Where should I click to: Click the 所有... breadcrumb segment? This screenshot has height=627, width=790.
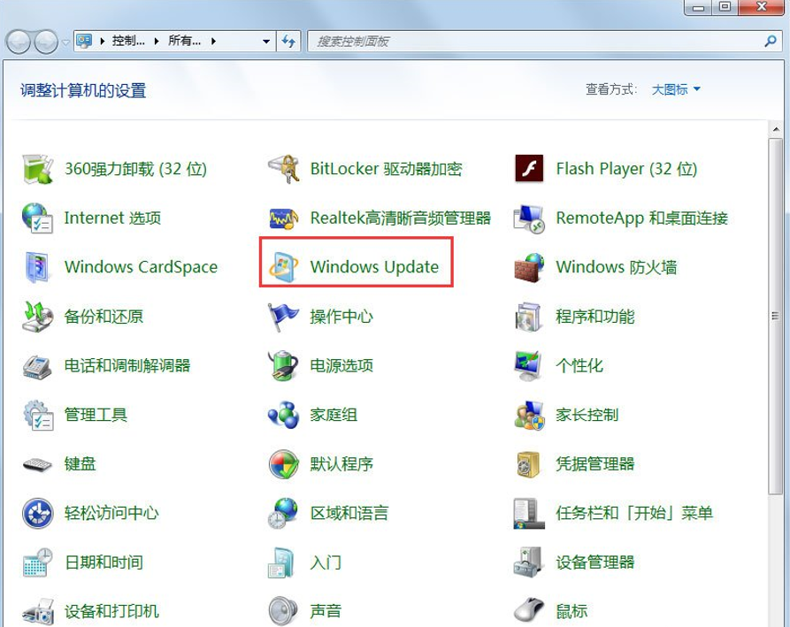184,41
